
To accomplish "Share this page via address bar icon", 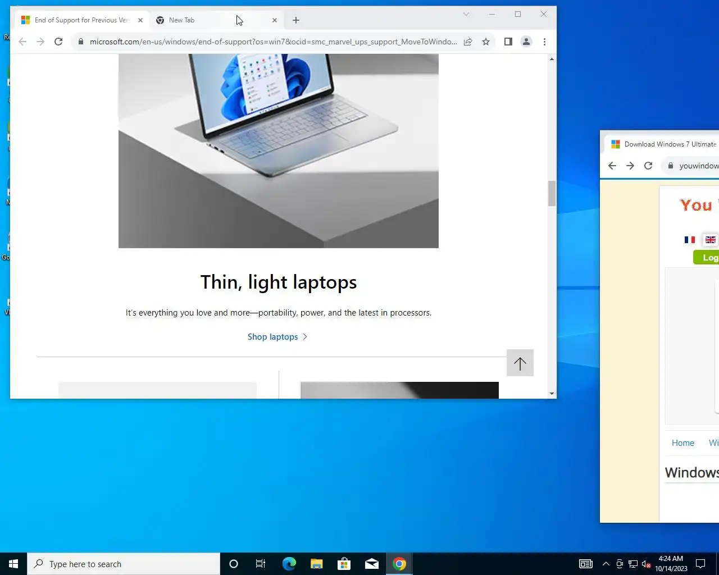I will (468, 42).
